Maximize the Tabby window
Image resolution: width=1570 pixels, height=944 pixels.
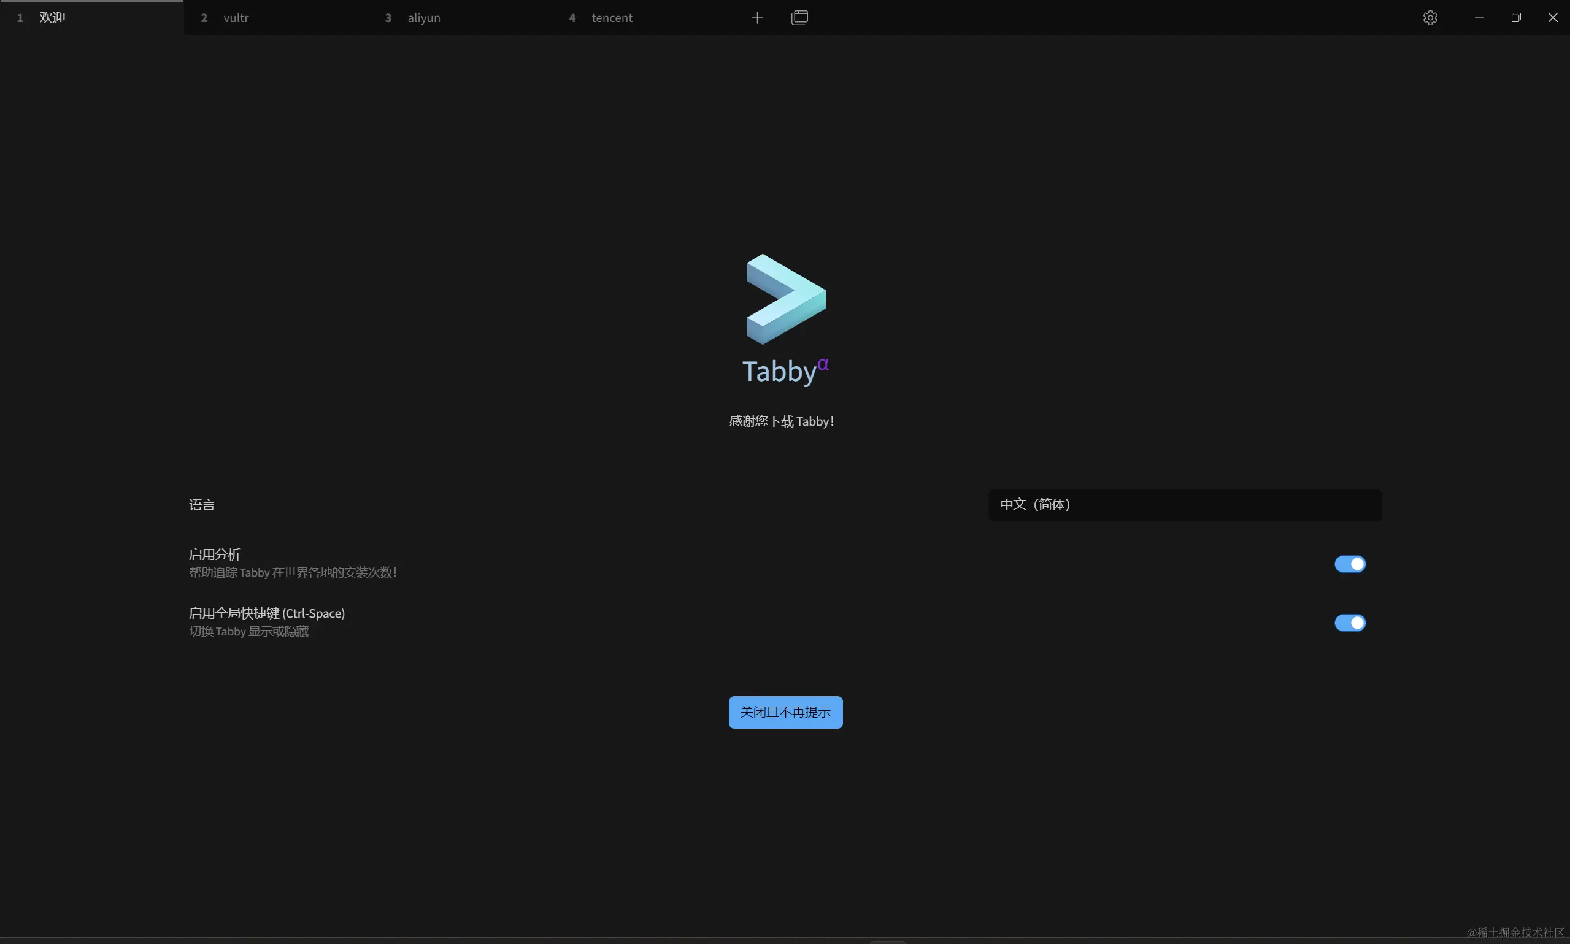(1516, 18)
